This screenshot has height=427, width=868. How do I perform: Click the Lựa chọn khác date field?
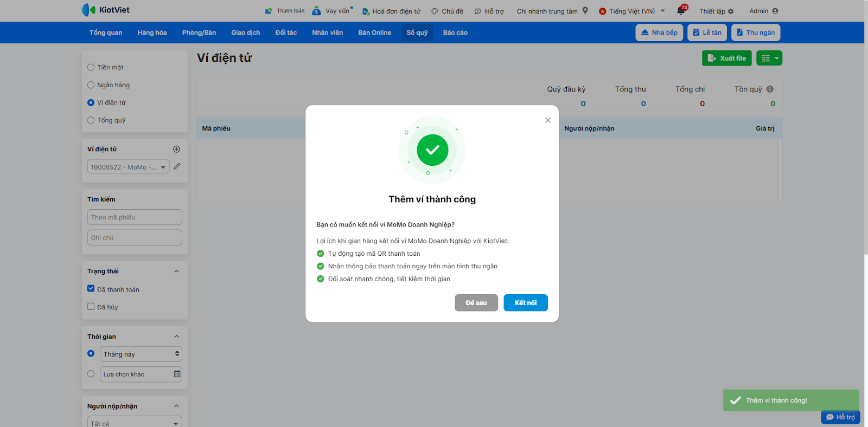141,374
